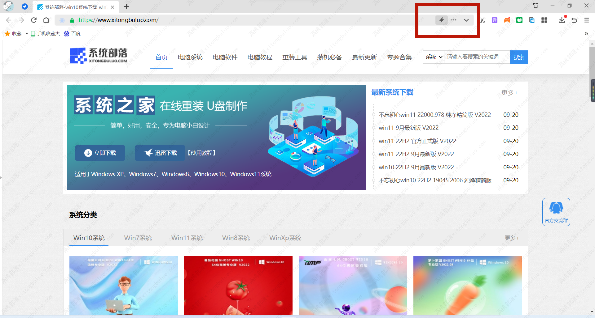
Task: Select the Win10系统 category tab
Action: (89, 238)
